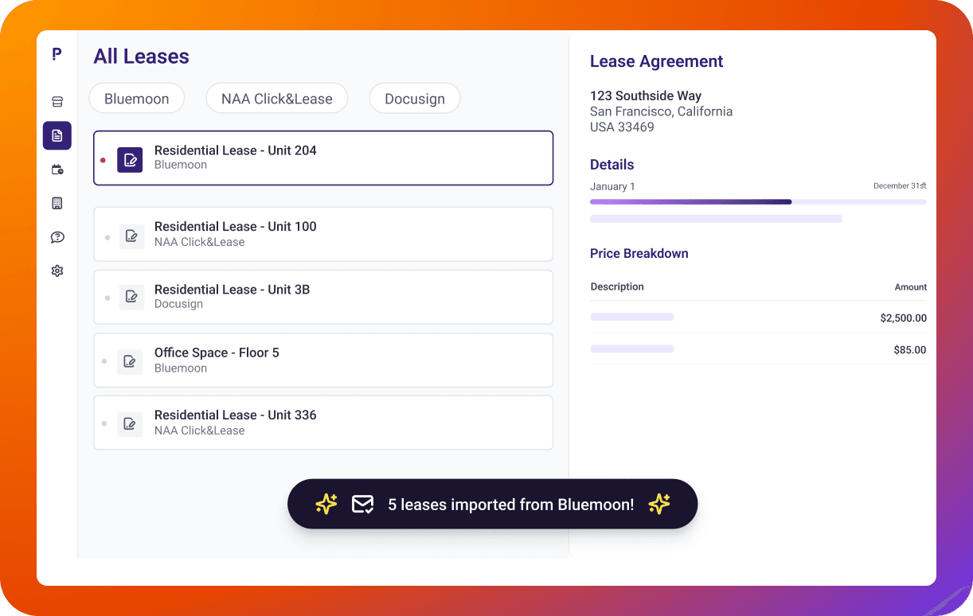973x616 pixels.
Task: Select Residential Lease - Unit 204 row
Action: pyautogui.click(x=323, y=158)
